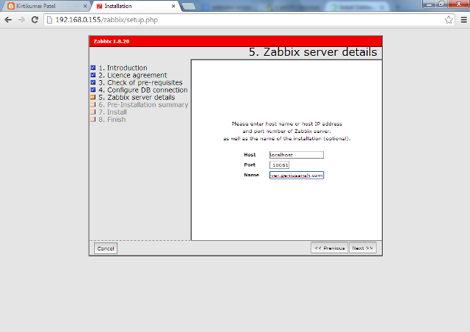Click step 8 Finish marker icon
This screenshot has width=470, height=332.
(x=93, y=120)
